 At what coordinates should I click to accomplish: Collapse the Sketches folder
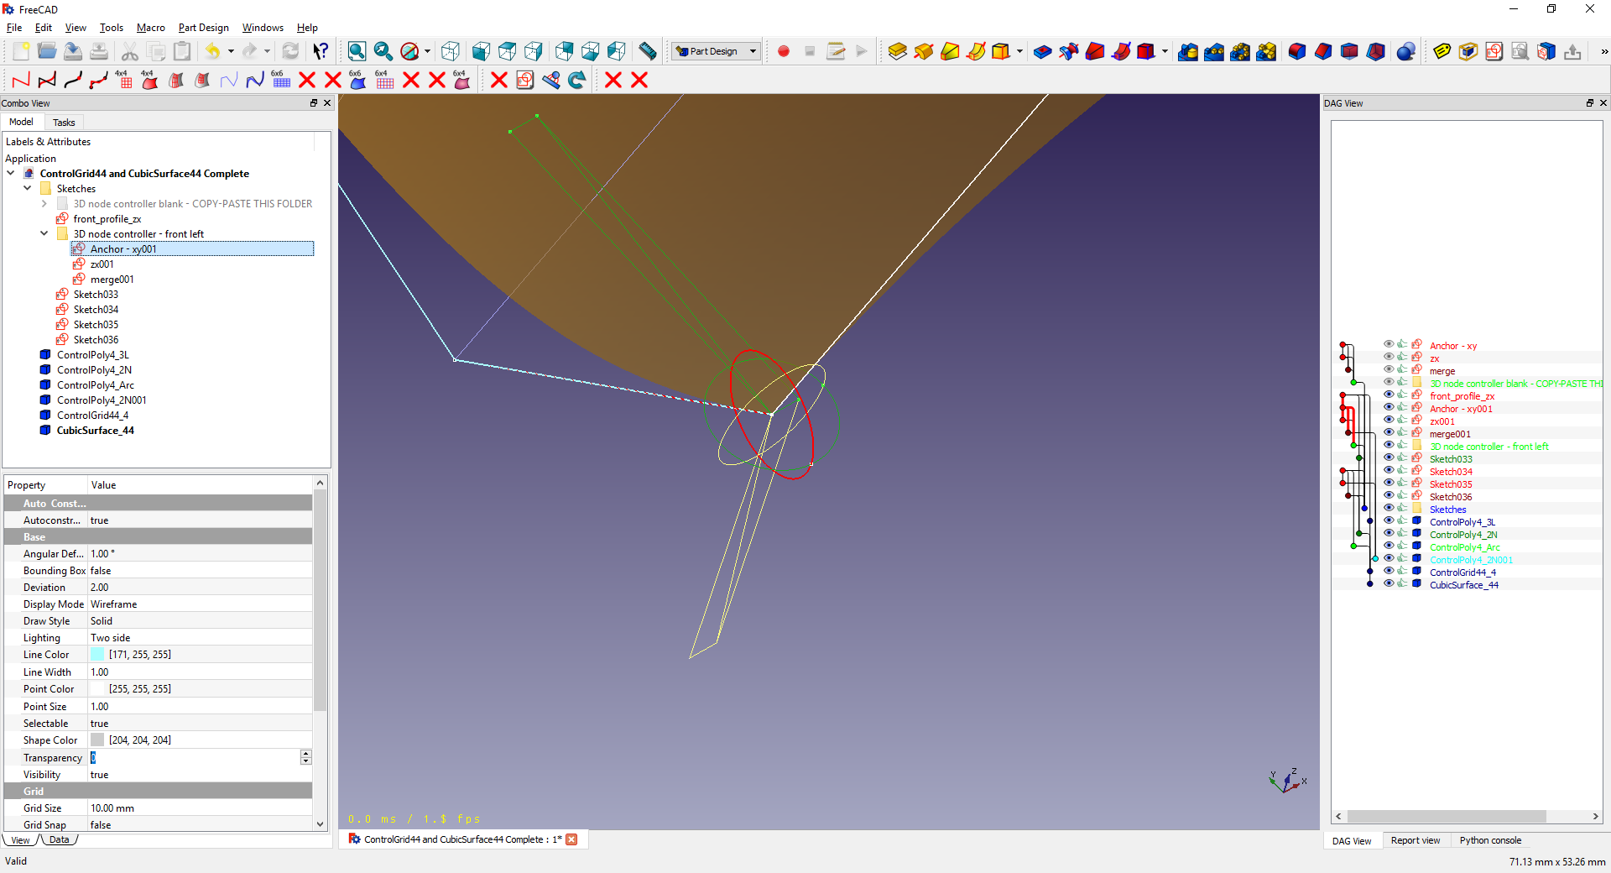tap(28, 189)
